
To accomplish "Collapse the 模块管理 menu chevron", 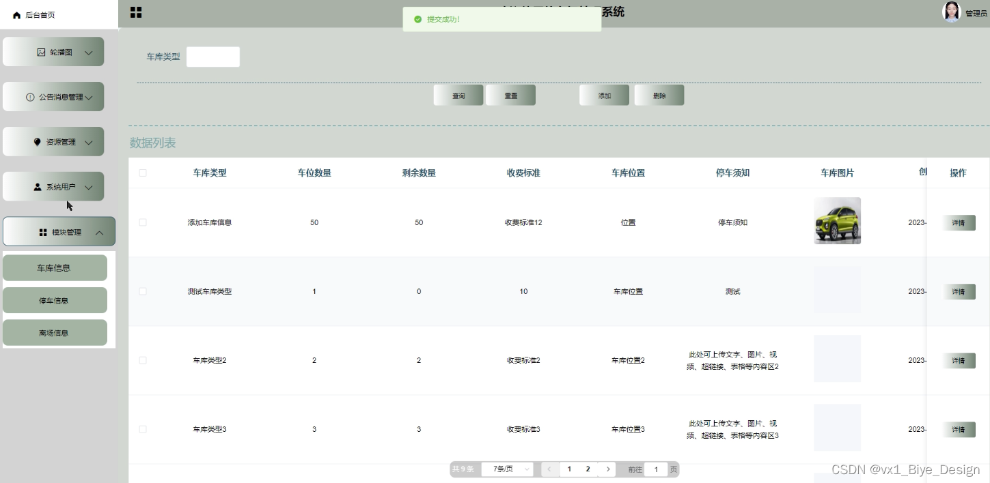I will click(x=99, y=233).
